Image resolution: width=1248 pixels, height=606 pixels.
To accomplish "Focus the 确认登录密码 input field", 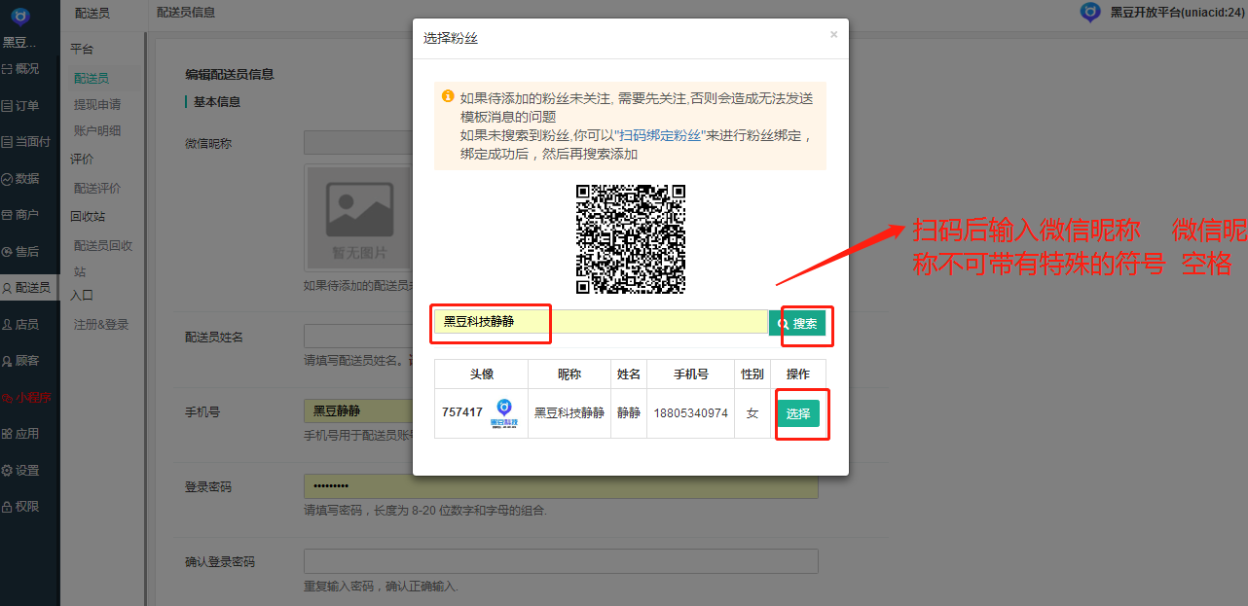I will [x=561, y=561].
